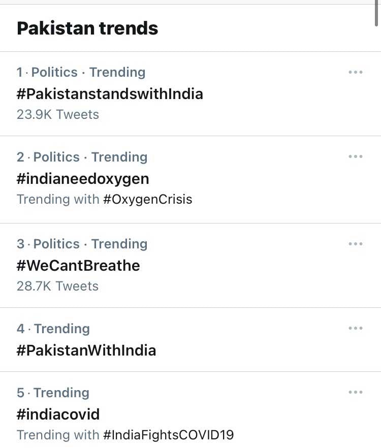Viewport: 381px width, 448px height.
Task: Select the '4 · Trending' label
Action: click(x=53, y=329)
